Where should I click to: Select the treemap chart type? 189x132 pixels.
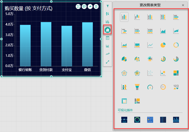[176, 73]
